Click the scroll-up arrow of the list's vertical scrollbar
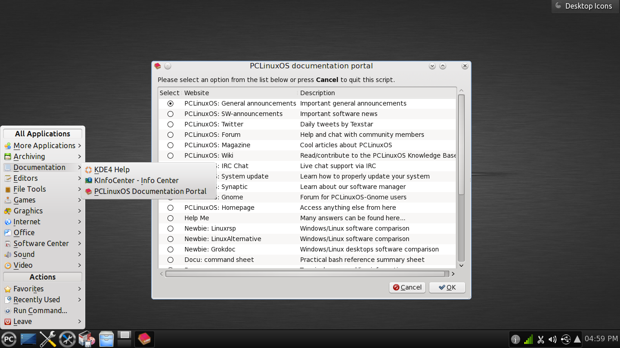620x348 pixels. tap(461, 91)
